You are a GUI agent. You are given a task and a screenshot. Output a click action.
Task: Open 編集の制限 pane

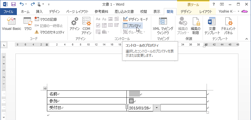(196, 26)
